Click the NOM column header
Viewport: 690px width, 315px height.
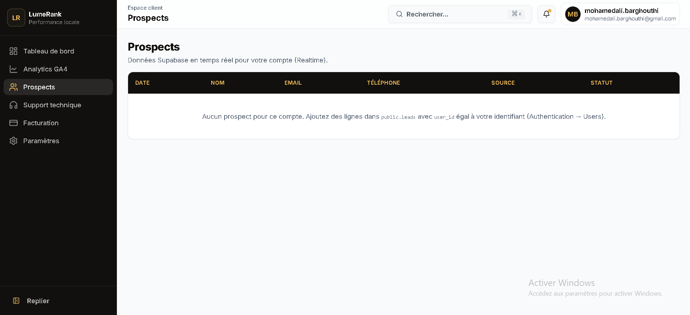(x=218, y=83)
